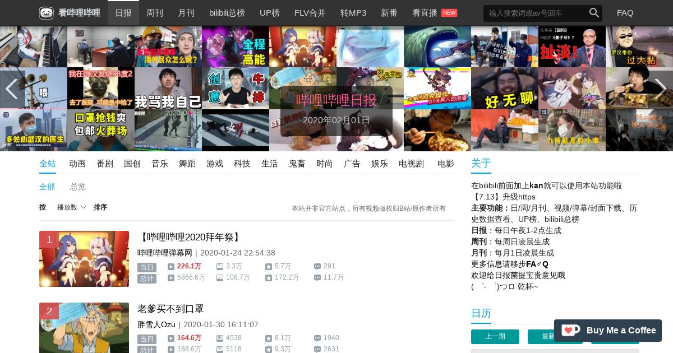Open the FAQ link in the header

625,13
